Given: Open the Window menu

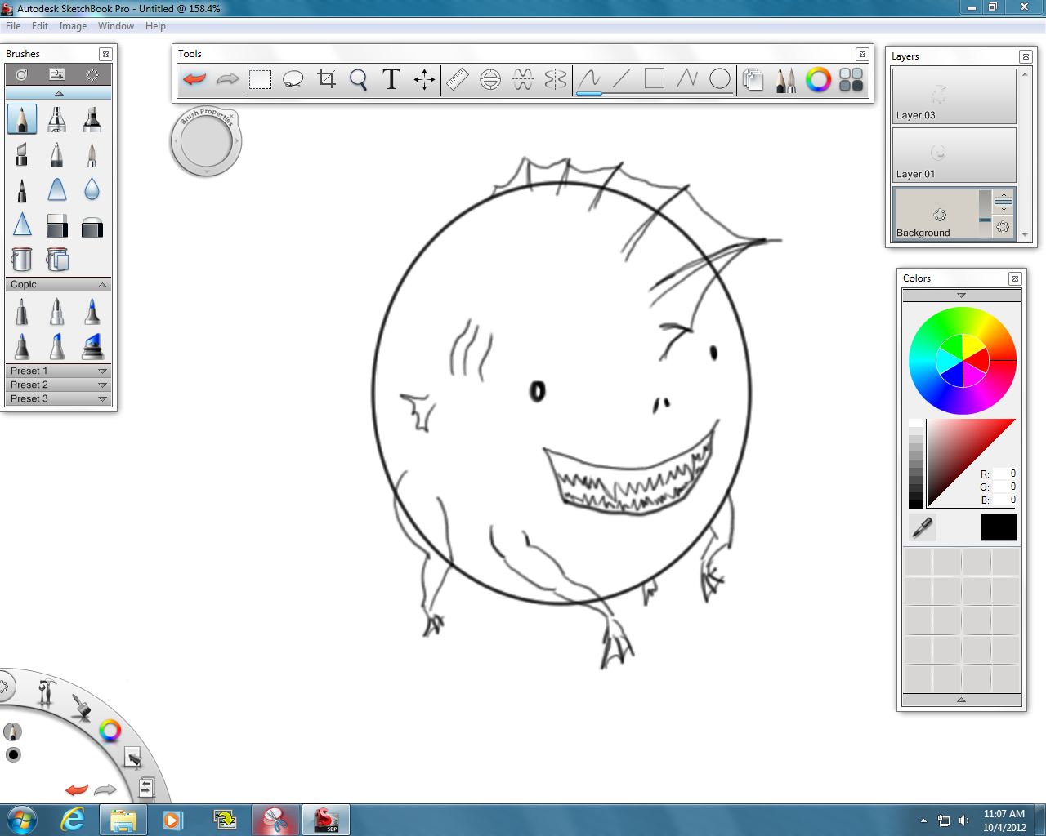Looking at the screenshot, I should 115,26.
